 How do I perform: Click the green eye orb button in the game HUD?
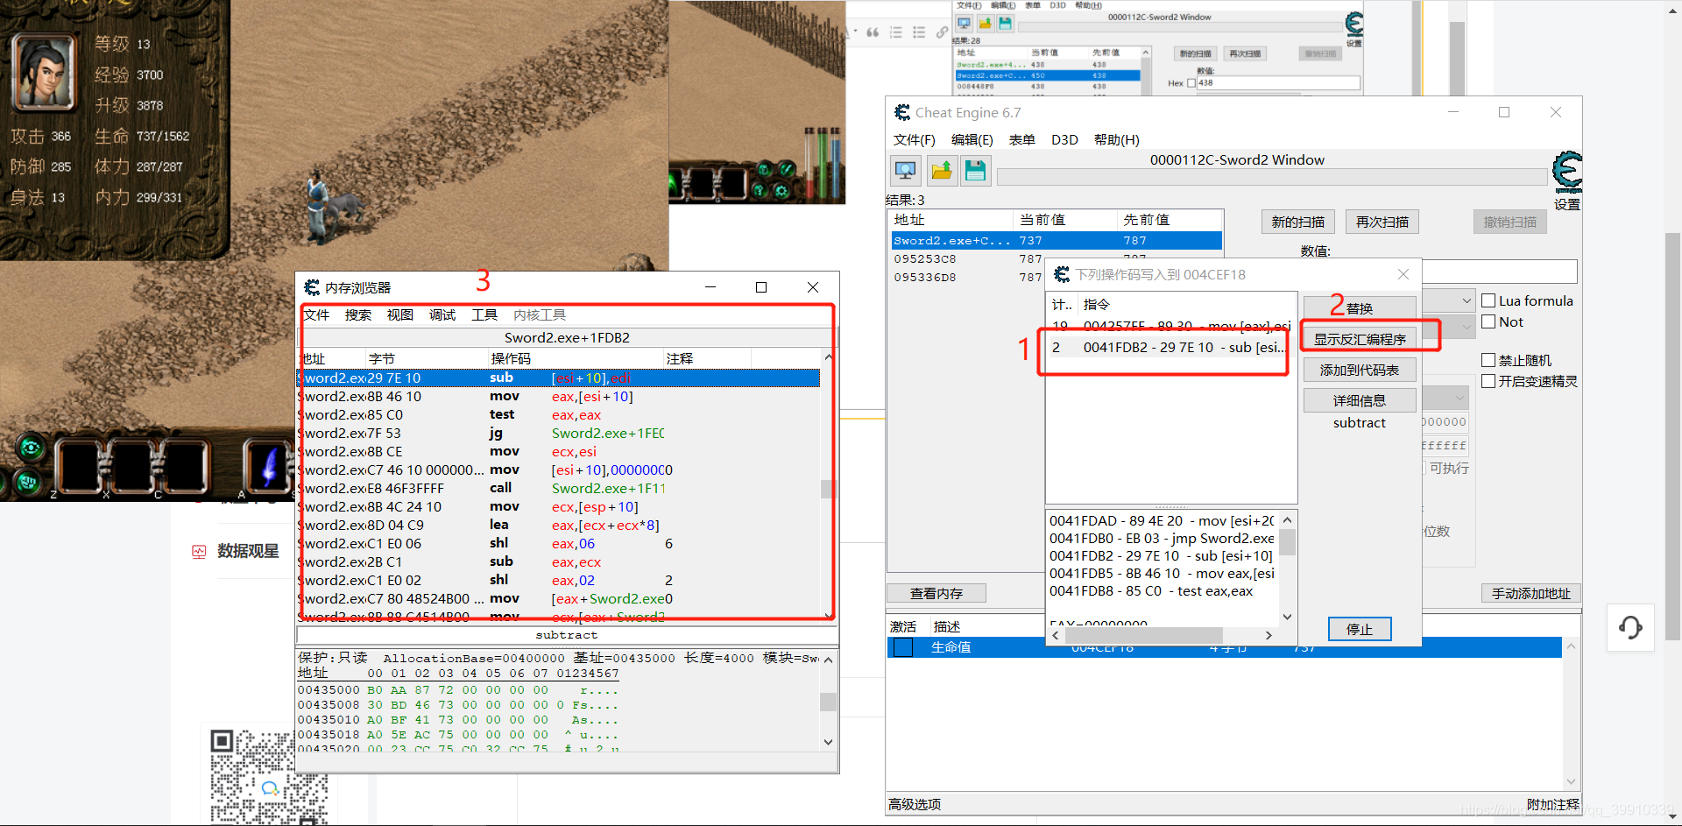[x=32, y=448]
